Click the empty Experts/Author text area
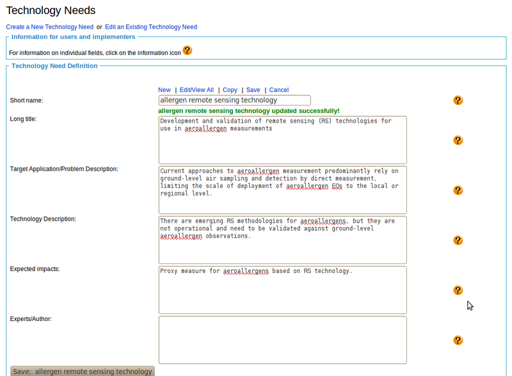This screenshot has width=512, height=376. 282,340
